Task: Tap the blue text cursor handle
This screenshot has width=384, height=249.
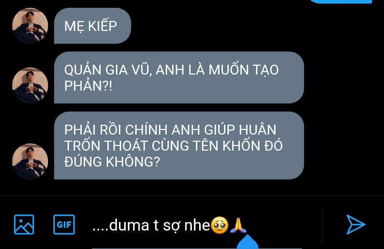Action: (247, 242)
